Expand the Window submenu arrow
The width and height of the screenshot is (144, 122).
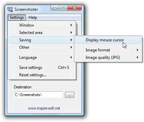71,25
